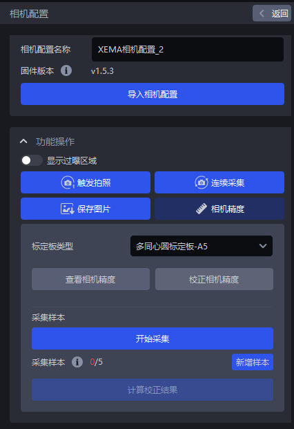
Task: Click the camera accuracy ruler icon
Action: pyautogui.click(x=202, y=209)
